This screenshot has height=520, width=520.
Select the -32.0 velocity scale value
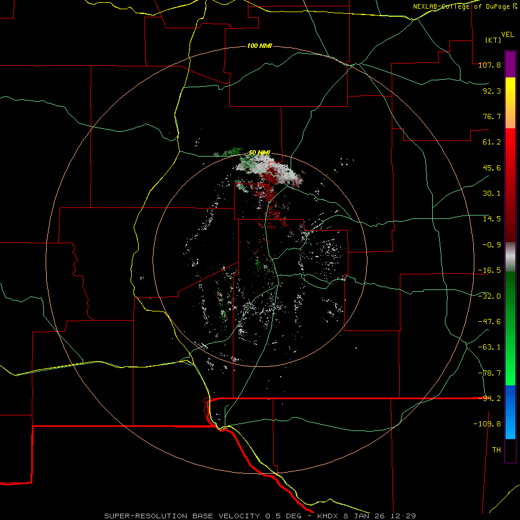(489, 296)
